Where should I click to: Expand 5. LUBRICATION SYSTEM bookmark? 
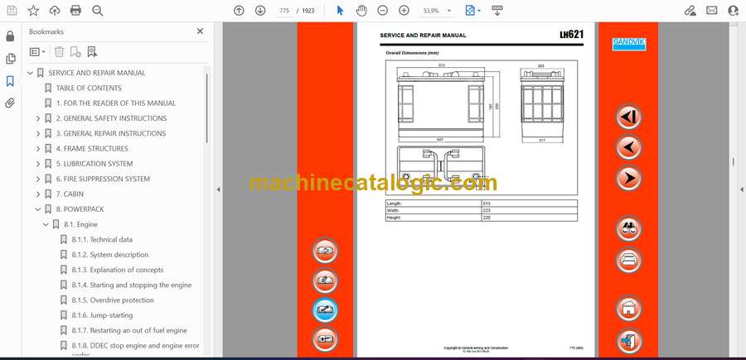tap(38, 164)
